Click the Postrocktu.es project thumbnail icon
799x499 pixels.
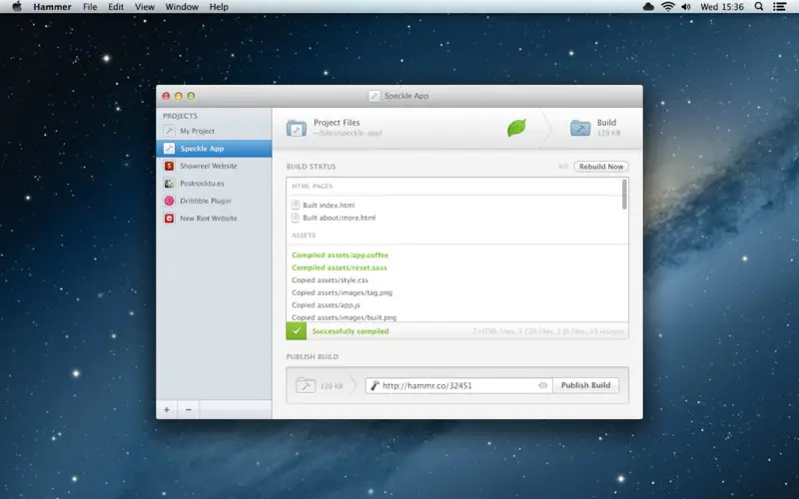pyautogui.click(x=169, y=184)
